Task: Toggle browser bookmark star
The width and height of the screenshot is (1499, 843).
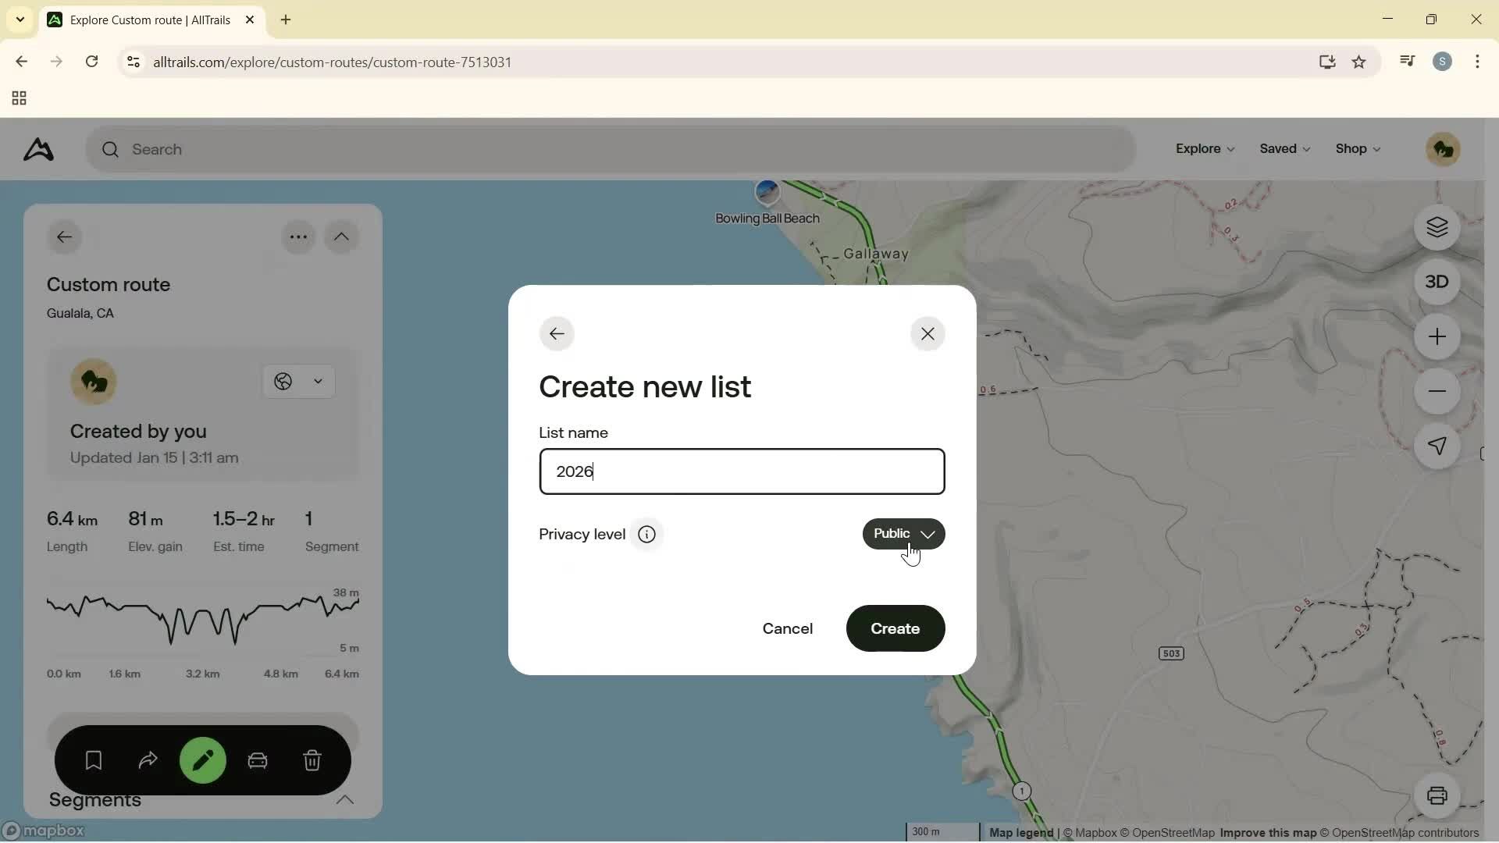Action: tap(1359, 62)
